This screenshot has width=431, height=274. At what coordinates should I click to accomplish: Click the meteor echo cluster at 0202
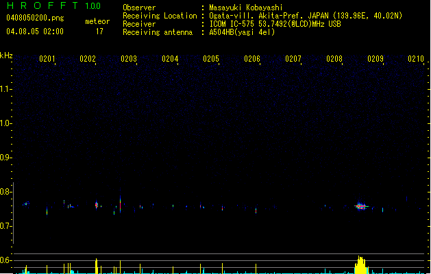97,205
